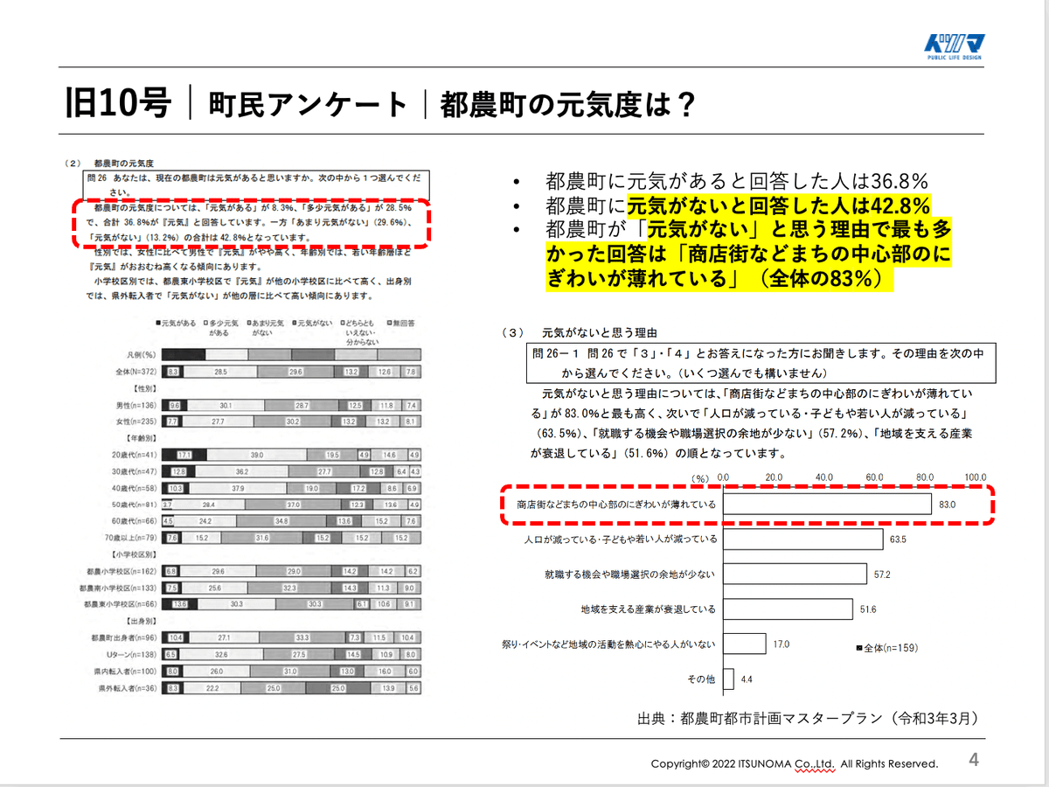Click the bar value '51.6' in the reasons chart
This screenshot has height=787, width=1049.
coord(867,609)
